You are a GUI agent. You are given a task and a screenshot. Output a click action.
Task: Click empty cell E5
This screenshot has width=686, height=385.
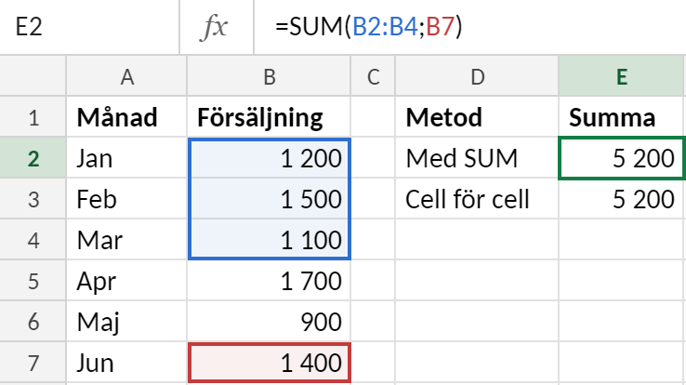coord(622,280)
